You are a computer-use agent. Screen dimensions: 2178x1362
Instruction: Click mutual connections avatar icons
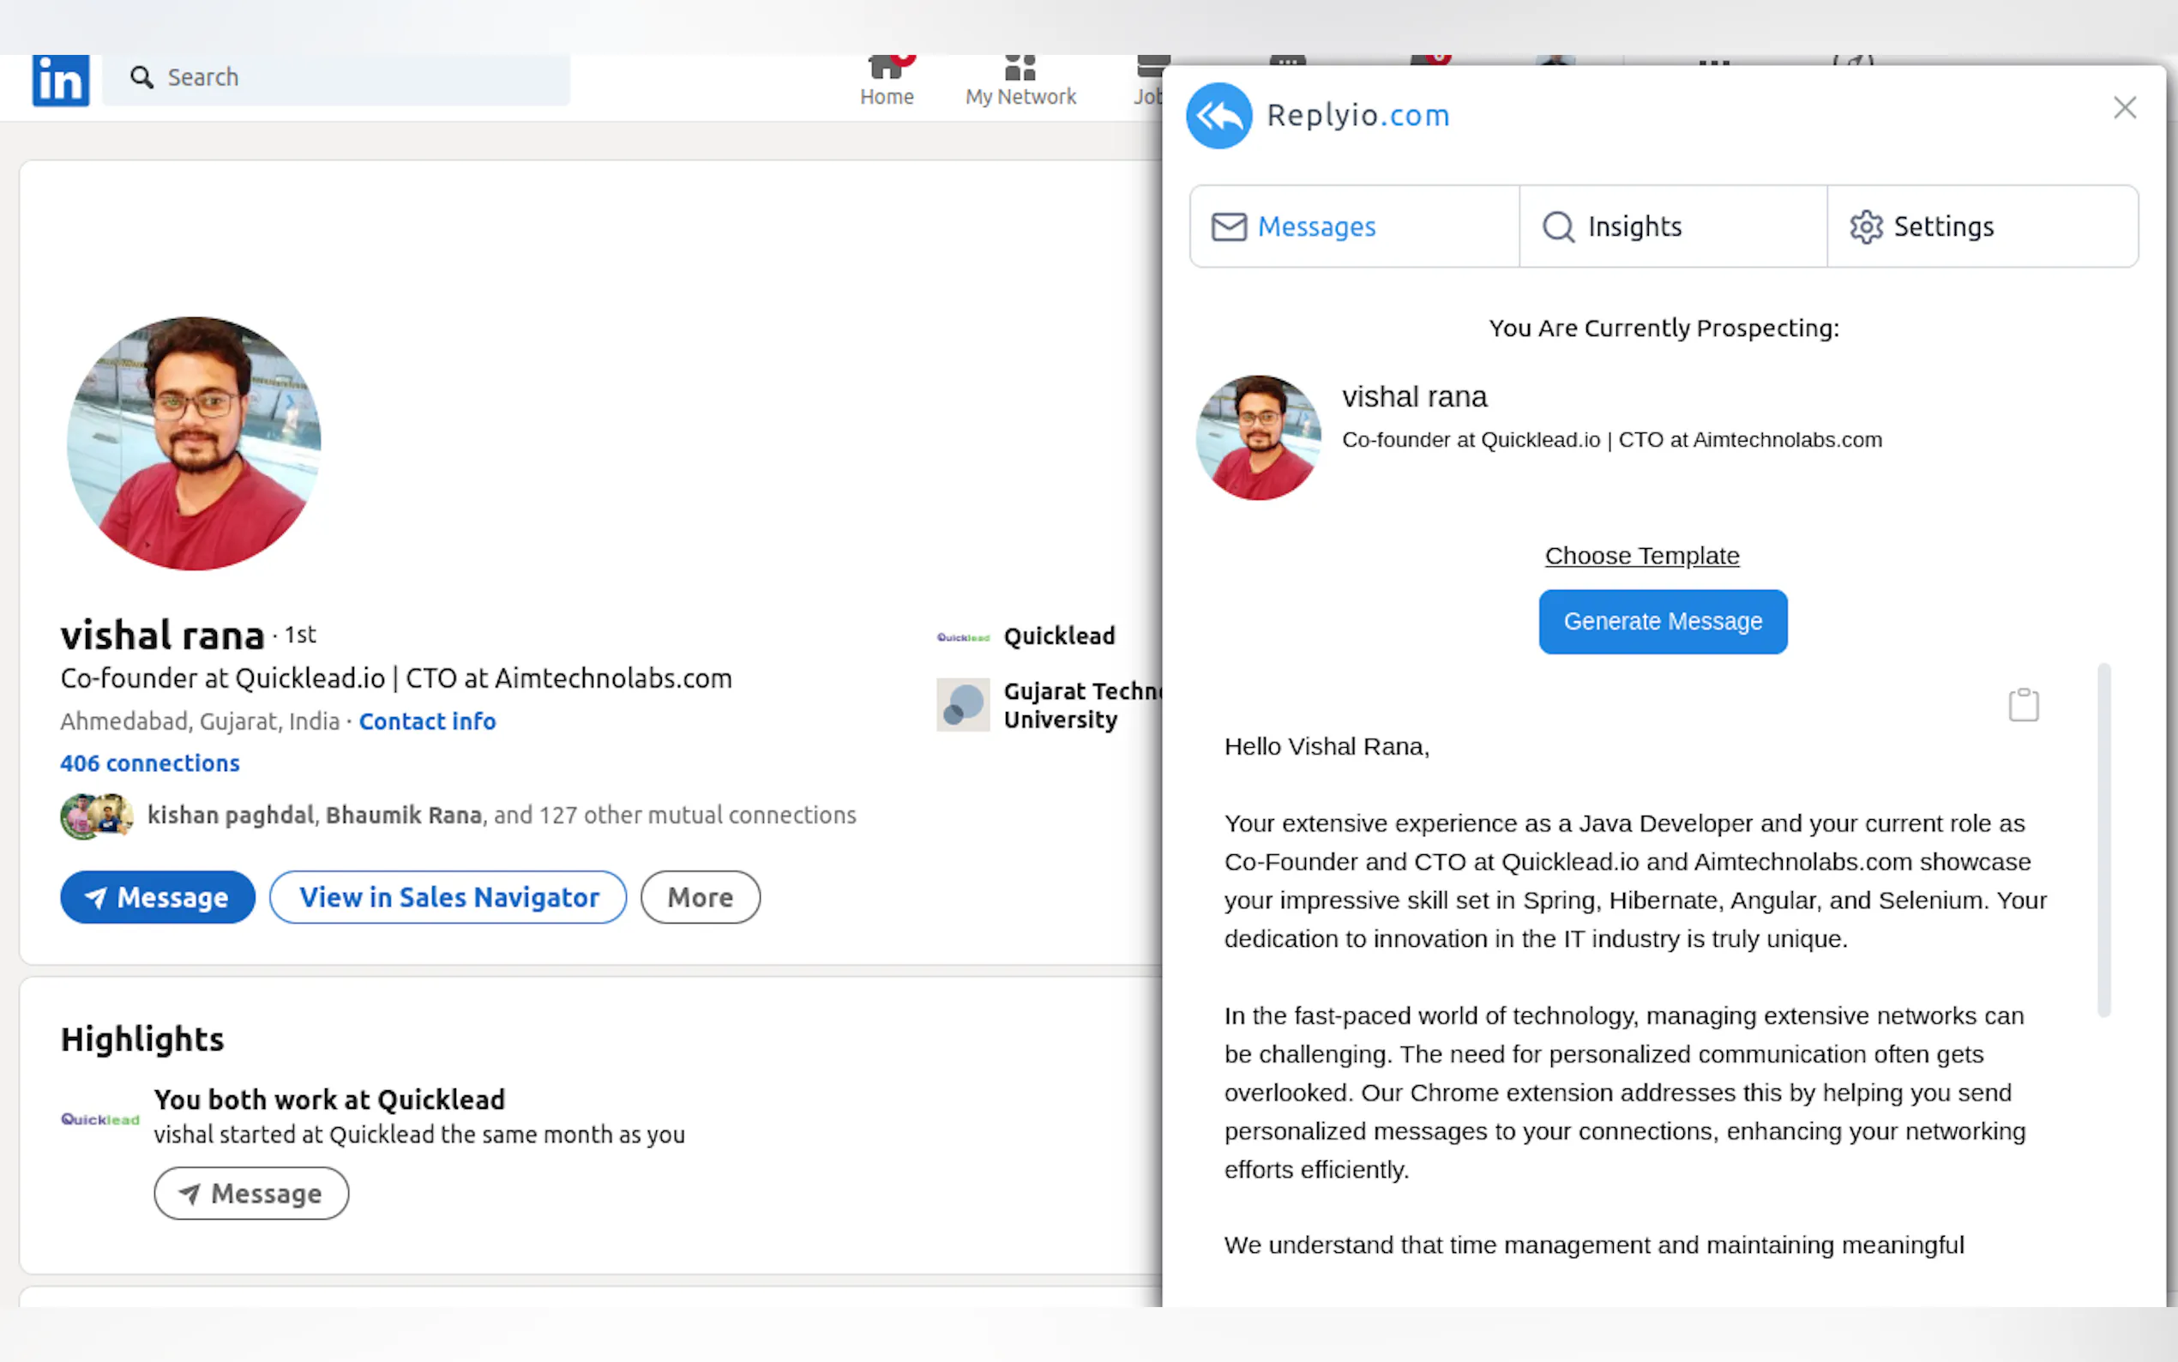[x=96, y=815]
